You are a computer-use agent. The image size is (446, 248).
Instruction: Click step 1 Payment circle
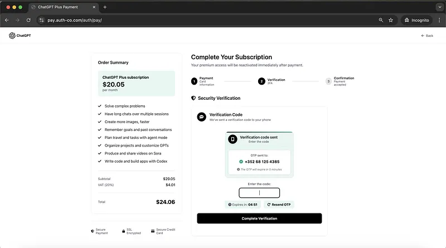[194, 81]
